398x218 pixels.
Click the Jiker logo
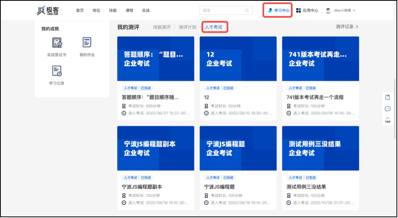point(48,10)
